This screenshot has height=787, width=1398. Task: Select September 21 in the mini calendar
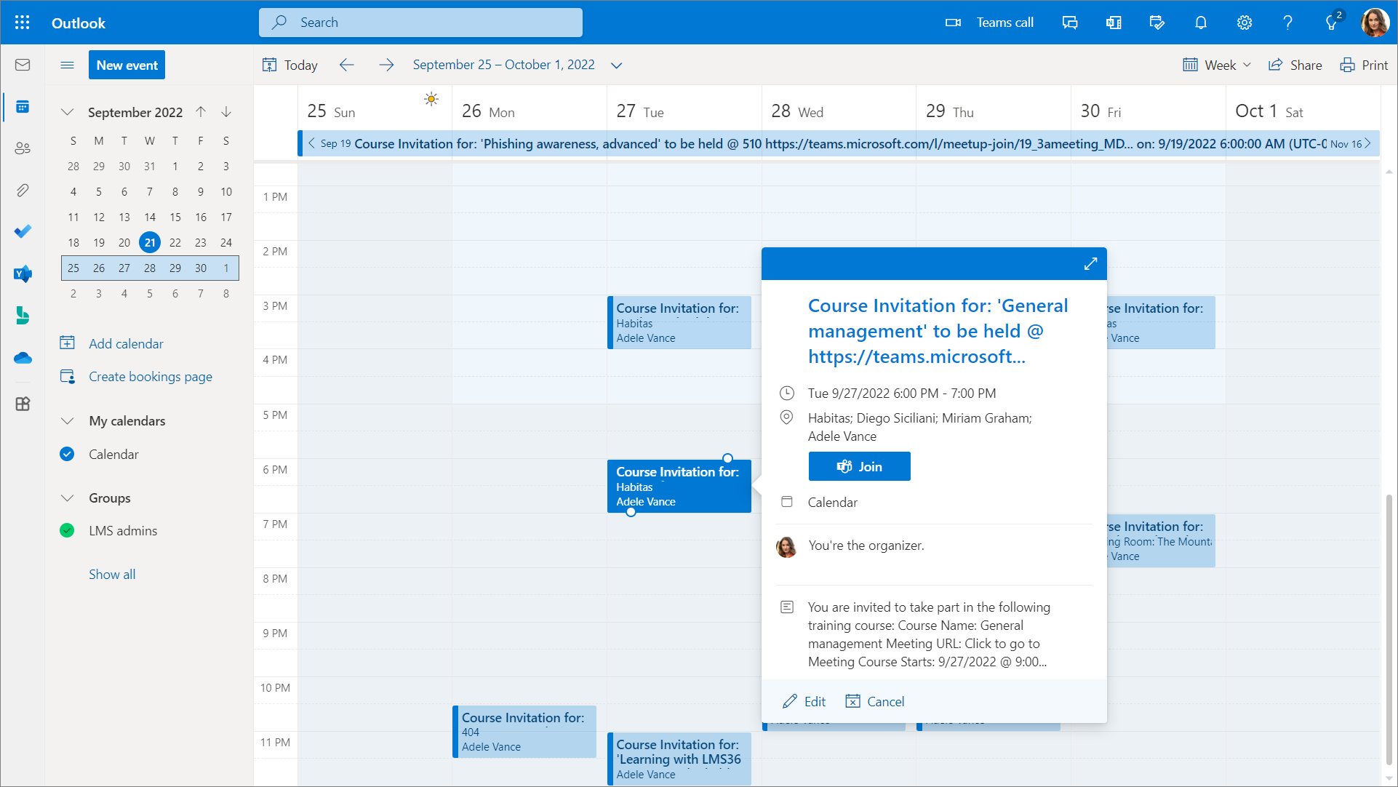coord(150,243)
